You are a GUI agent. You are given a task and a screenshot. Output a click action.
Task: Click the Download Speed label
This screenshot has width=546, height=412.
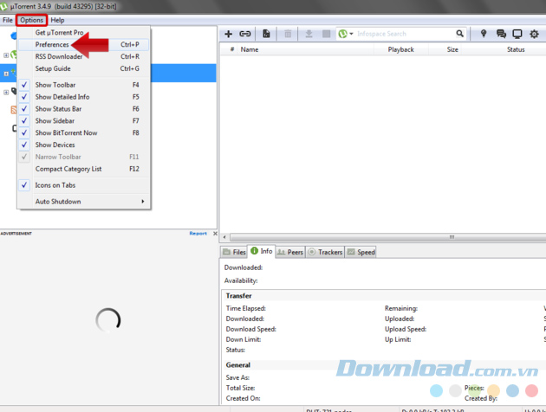tap(250, 329)
